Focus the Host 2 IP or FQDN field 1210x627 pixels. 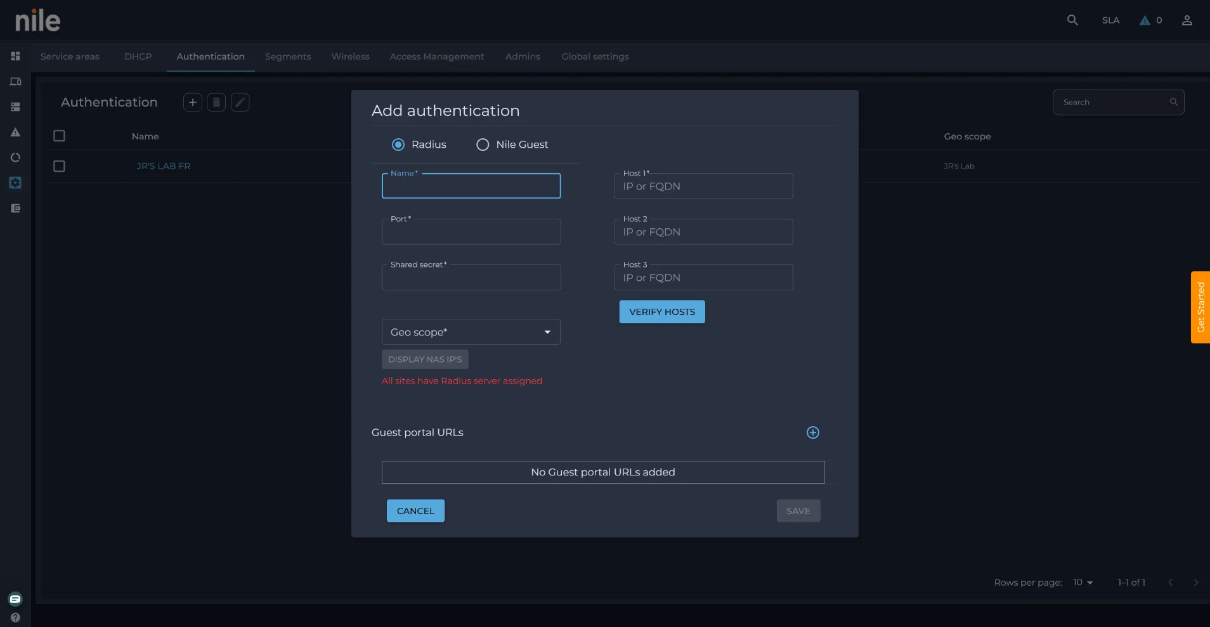coord(703,231)
